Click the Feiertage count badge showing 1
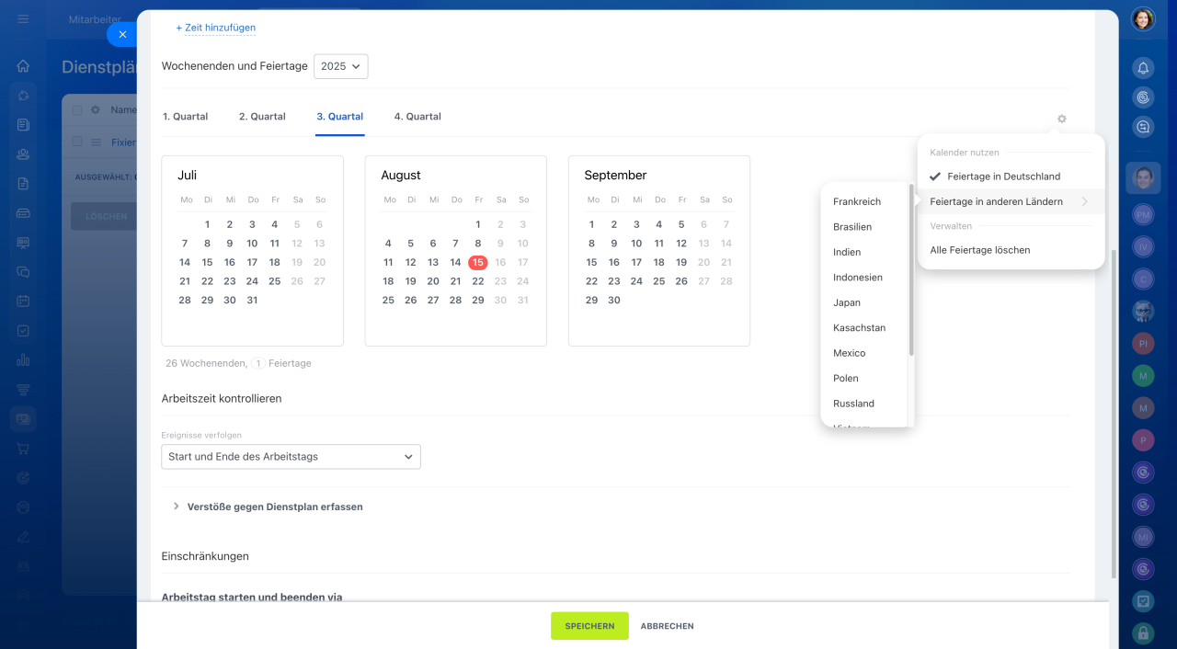 click(258, 364)
